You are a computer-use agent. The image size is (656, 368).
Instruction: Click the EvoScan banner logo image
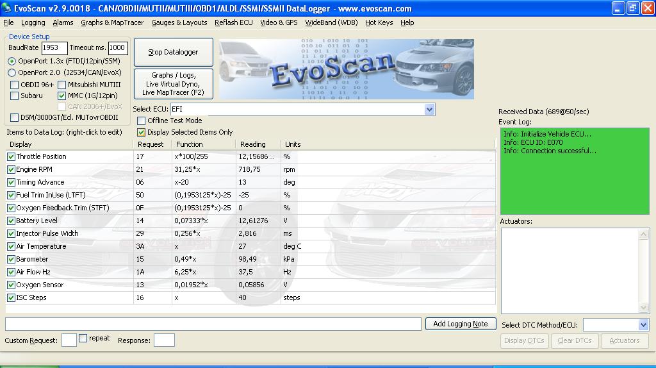[346, 69]
